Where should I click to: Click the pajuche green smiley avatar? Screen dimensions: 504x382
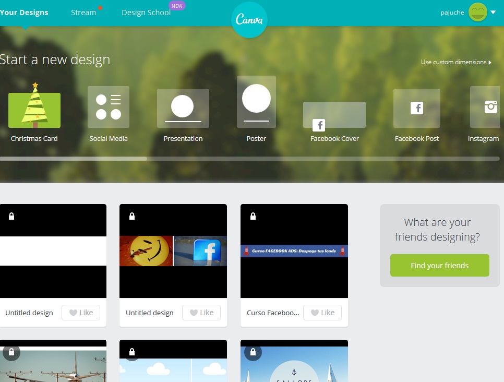click(477, 12)
